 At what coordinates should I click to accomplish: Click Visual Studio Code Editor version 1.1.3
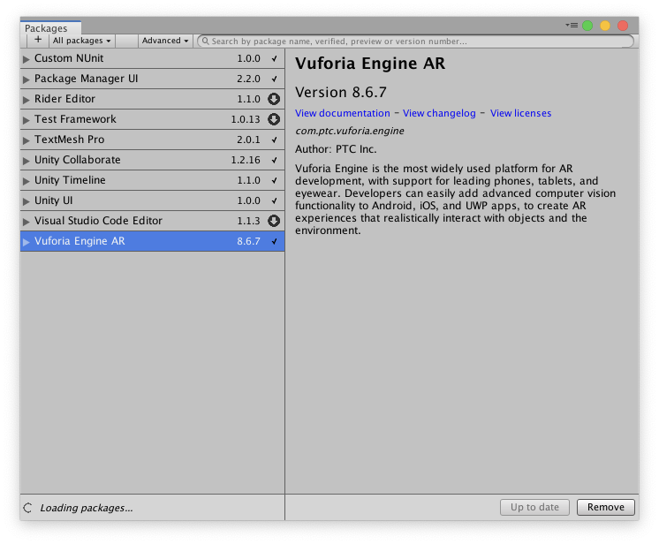point(248,221)
